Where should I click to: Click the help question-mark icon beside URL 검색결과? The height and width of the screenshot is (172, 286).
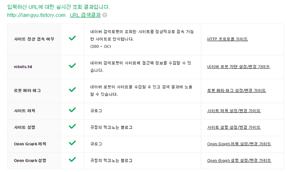105,15
